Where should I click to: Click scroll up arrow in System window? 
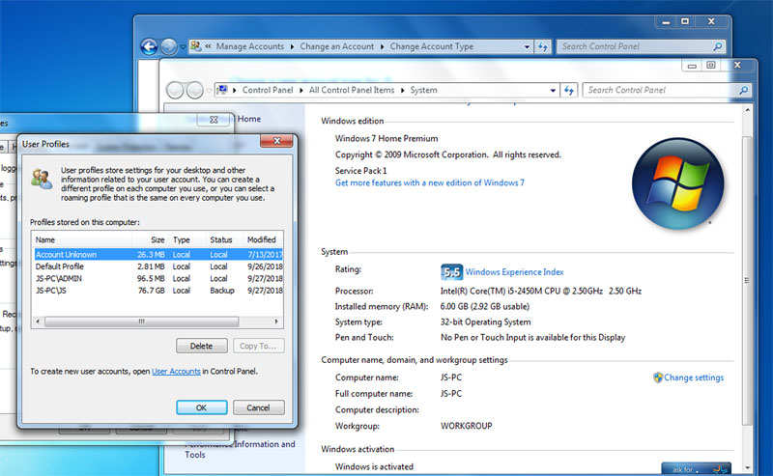747,110
